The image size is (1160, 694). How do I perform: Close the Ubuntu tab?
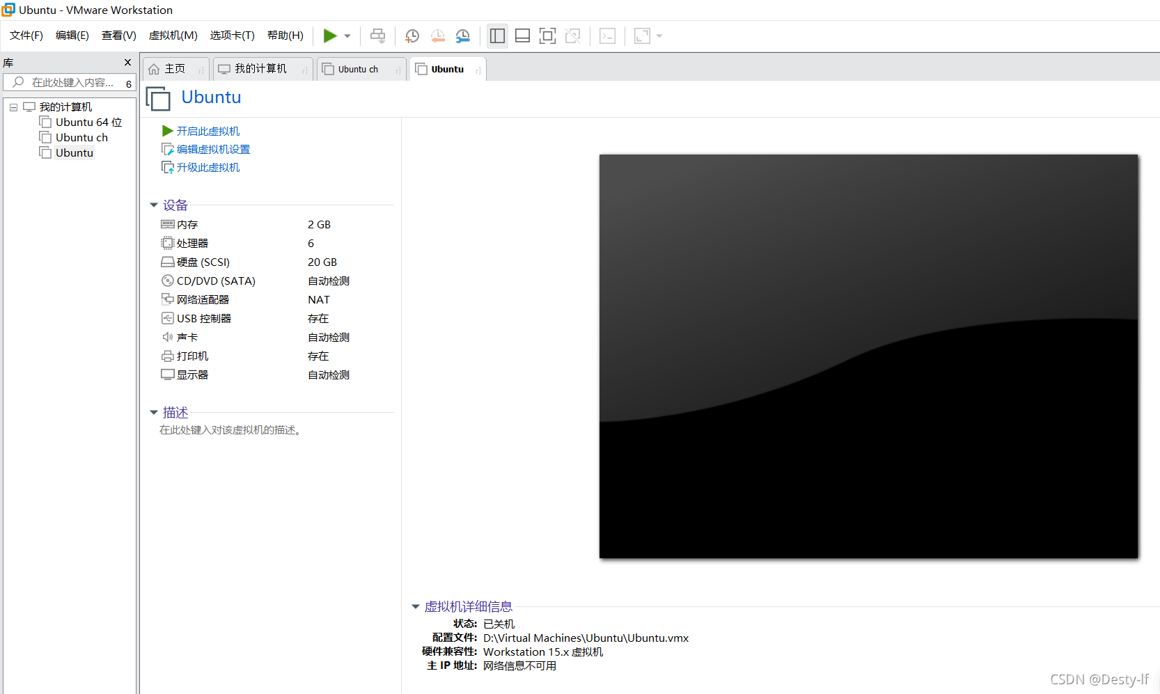[x=478, y=70]
